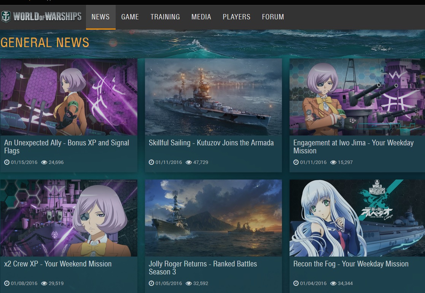
Task: Click the World of Warships logo
Action: [x=41, y=16]
